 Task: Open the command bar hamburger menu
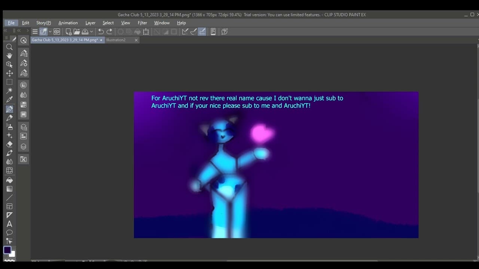tap(35, 32)
